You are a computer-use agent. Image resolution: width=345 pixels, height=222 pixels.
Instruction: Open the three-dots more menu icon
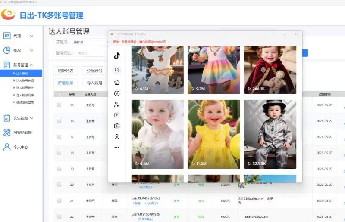tap(117, 147)
